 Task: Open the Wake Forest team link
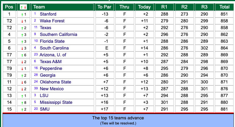tap(52, 21)
